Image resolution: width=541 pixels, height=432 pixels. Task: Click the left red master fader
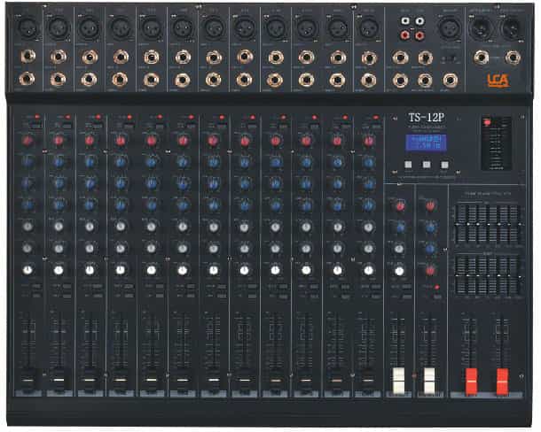tap(472, 380)
